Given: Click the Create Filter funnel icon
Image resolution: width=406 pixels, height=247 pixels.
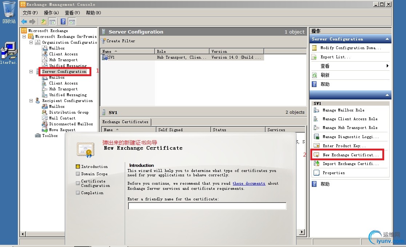Looking at the screenshot, I should 103,41.
